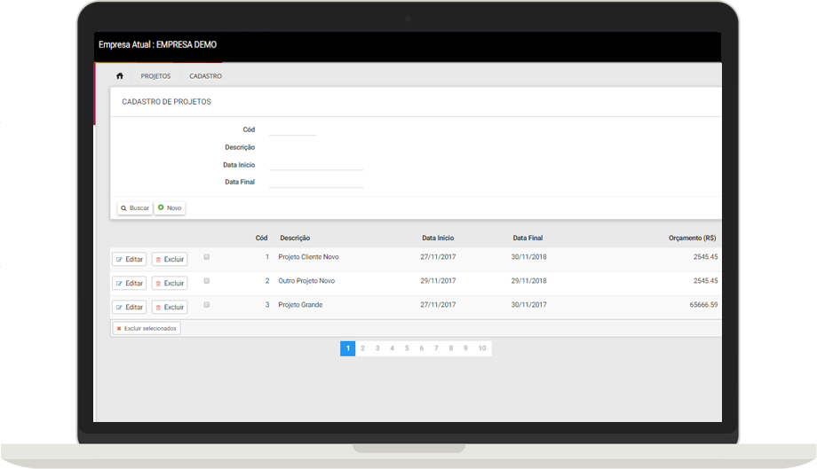
Task: Go to pagination page 2
Action: (362, 348)
